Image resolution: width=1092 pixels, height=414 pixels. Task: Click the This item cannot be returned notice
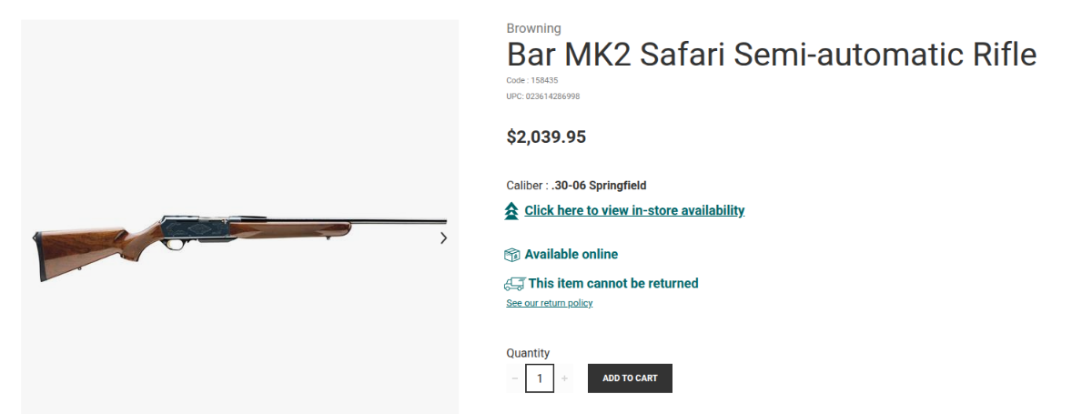click(612, 284)
